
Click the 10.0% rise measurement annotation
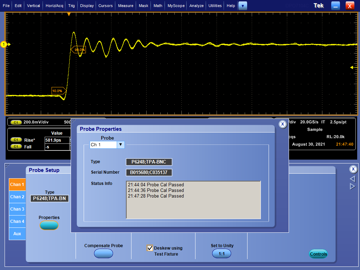click(58, 91)
